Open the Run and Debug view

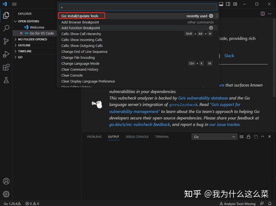(x=6, y=54)
